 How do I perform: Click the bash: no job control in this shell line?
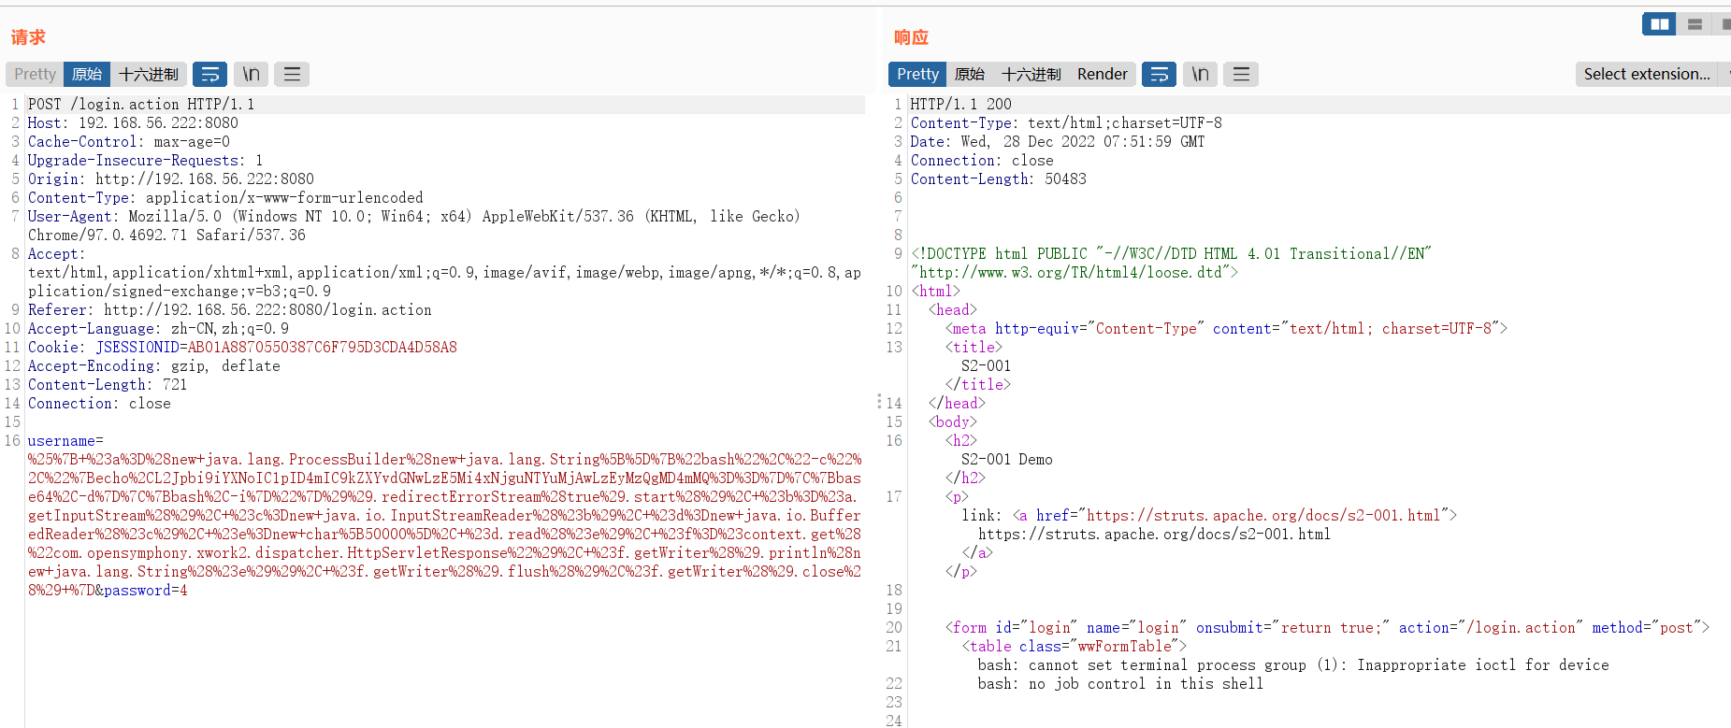tap(1120, 684)
